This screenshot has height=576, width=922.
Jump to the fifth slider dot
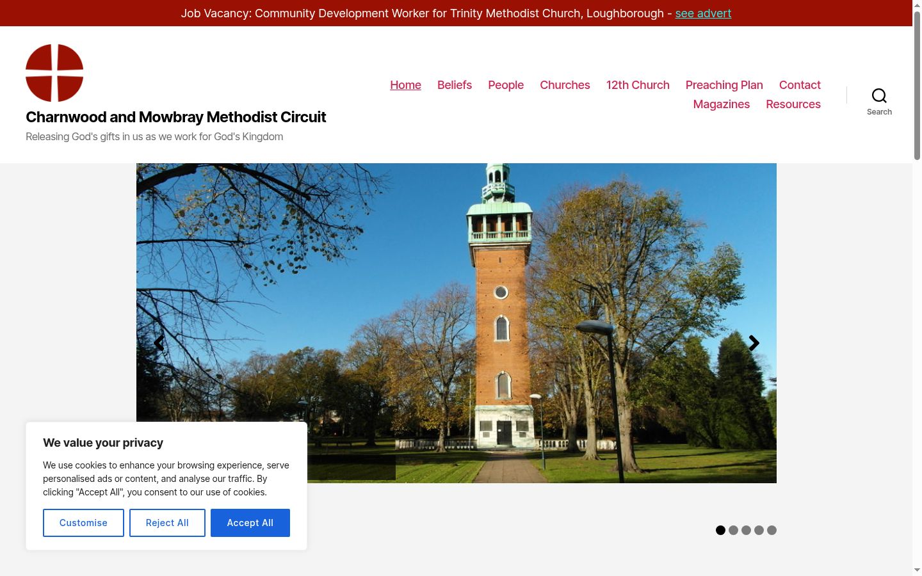click(x=772, y=530)
